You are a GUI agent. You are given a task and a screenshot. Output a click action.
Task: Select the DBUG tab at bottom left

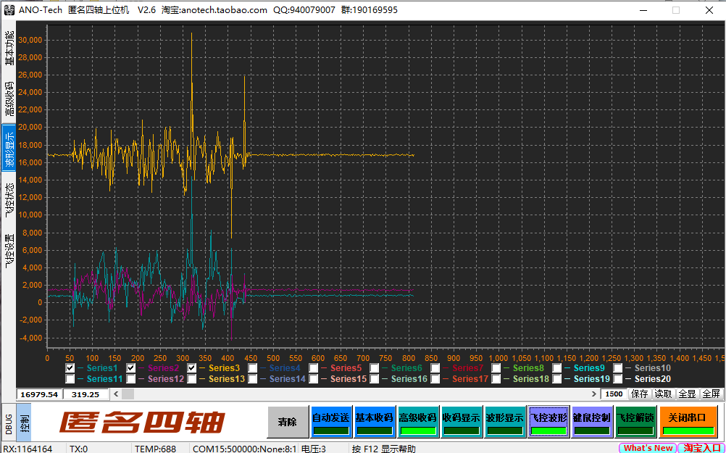[x=9, y=424]
